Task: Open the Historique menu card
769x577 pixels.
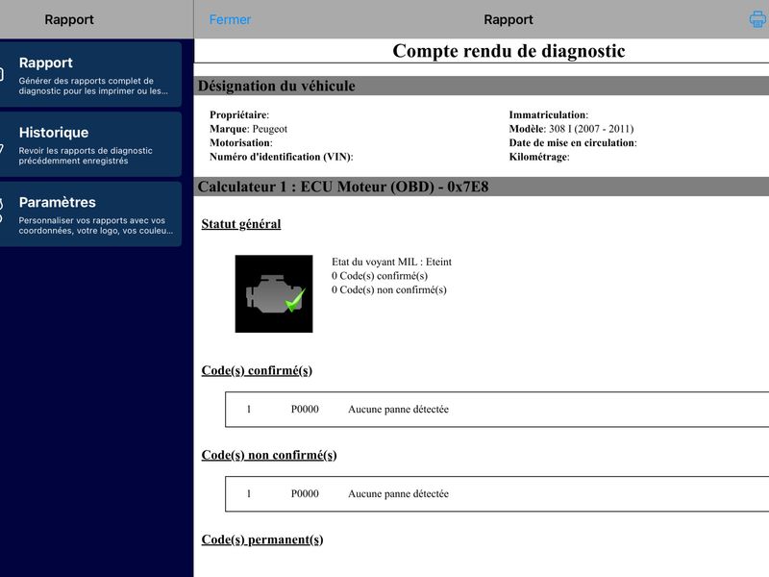Action: [90, 144]
